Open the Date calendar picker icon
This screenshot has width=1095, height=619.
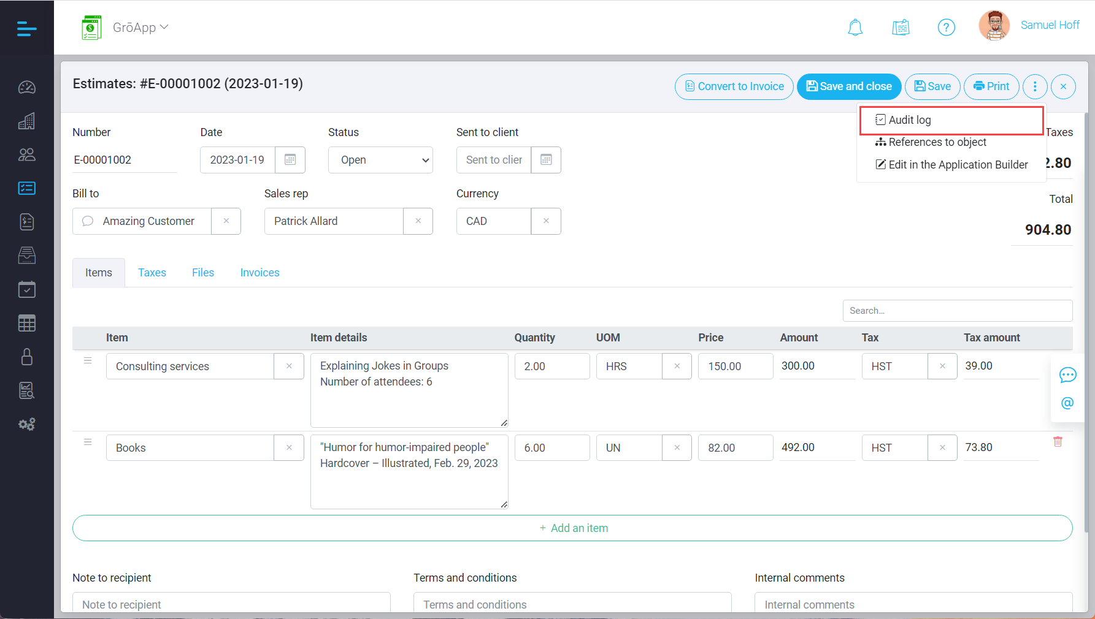click(x=290, y=160)
